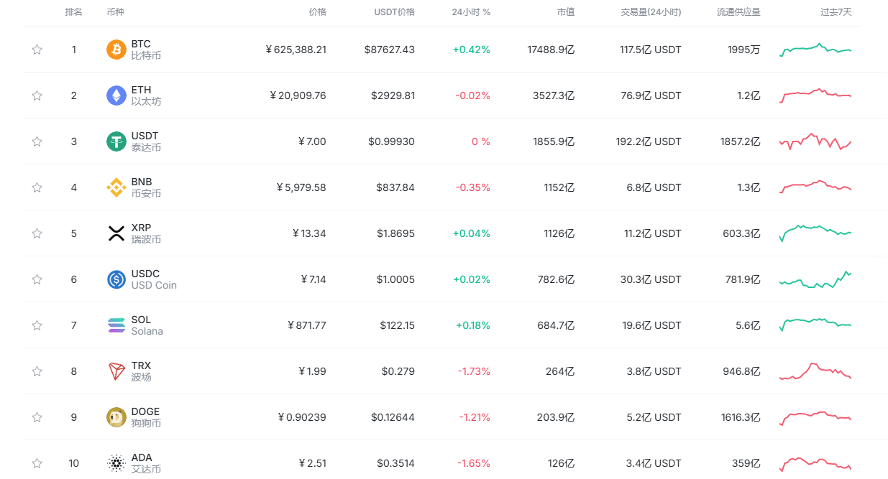Open the BTC 7-day sparkline chart

[x=815, y=50]
